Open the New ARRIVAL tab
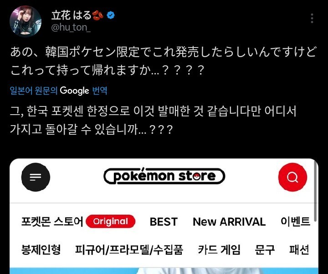Viewport: 328px width, 274px height. [x=229, y=221]
